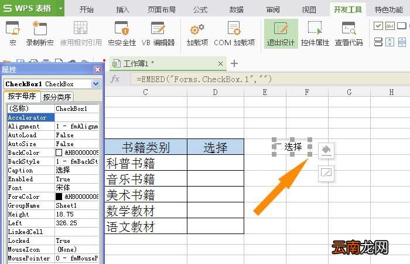This screenshot has height=264, width=410.
Task: Click the formula bar EMBED field
Action: pyautogui.click(x=270, y=79)
